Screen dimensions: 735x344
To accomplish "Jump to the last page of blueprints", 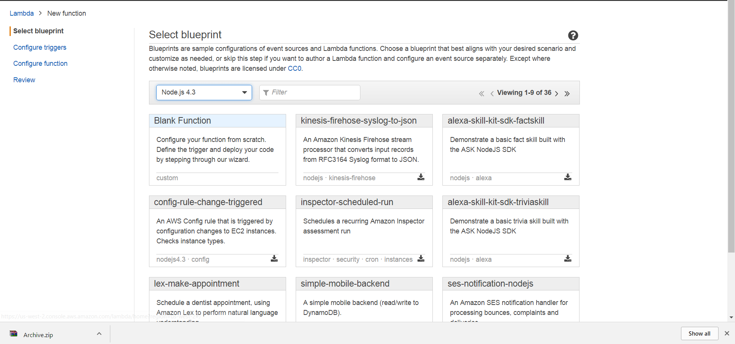I will (567, 93).
